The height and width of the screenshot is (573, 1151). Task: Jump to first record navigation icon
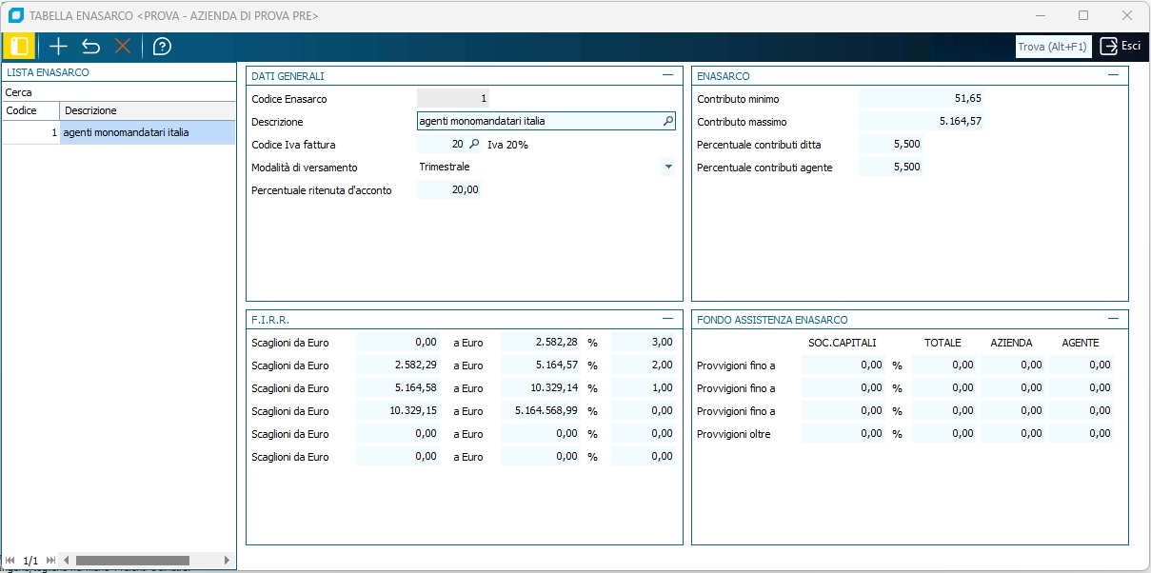(x=10, y=561)
